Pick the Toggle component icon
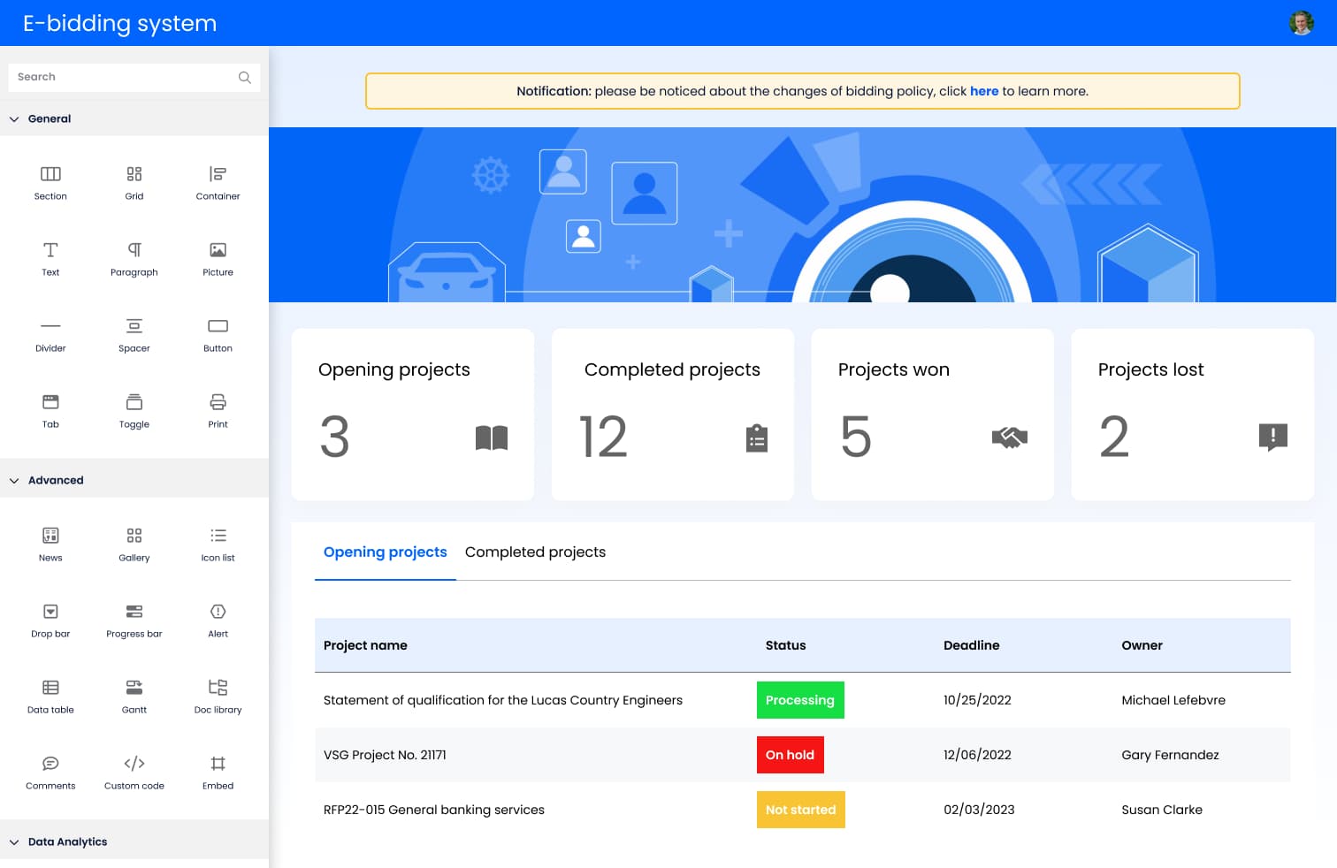The height and width of the screenshot is (868, 1337). 134,403
